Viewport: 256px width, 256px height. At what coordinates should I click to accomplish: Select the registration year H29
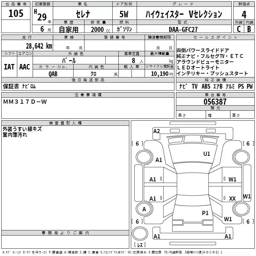click(x=41, y=15)
